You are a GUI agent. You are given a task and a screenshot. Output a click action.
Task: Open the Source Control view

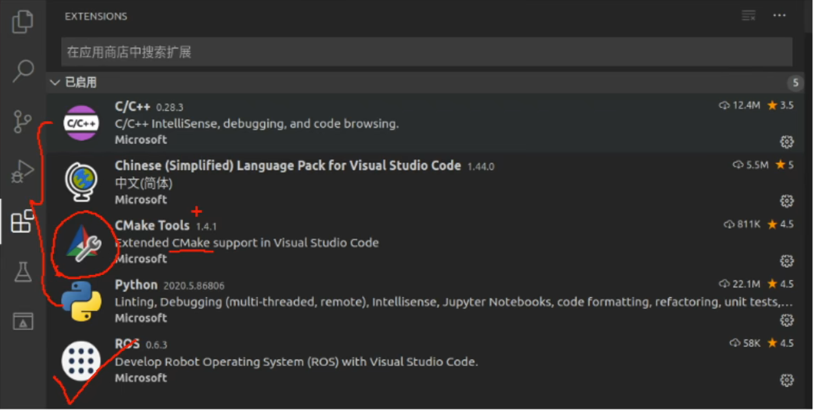click(23, 121)
